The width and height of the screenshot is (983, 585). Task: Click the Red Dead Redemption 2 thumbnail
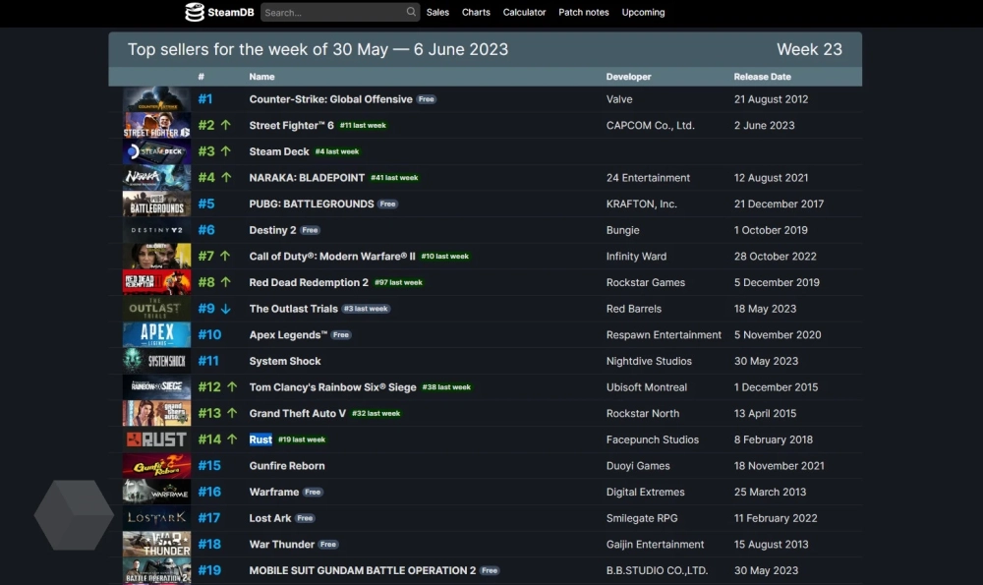(156, 283)
